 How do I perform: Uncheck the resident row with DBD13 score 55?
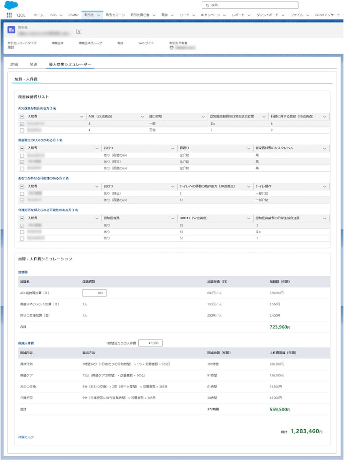tap(22, 226)
